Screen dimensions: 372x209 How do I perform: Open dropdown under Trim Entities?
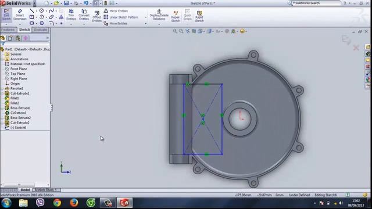pos(71,24)
